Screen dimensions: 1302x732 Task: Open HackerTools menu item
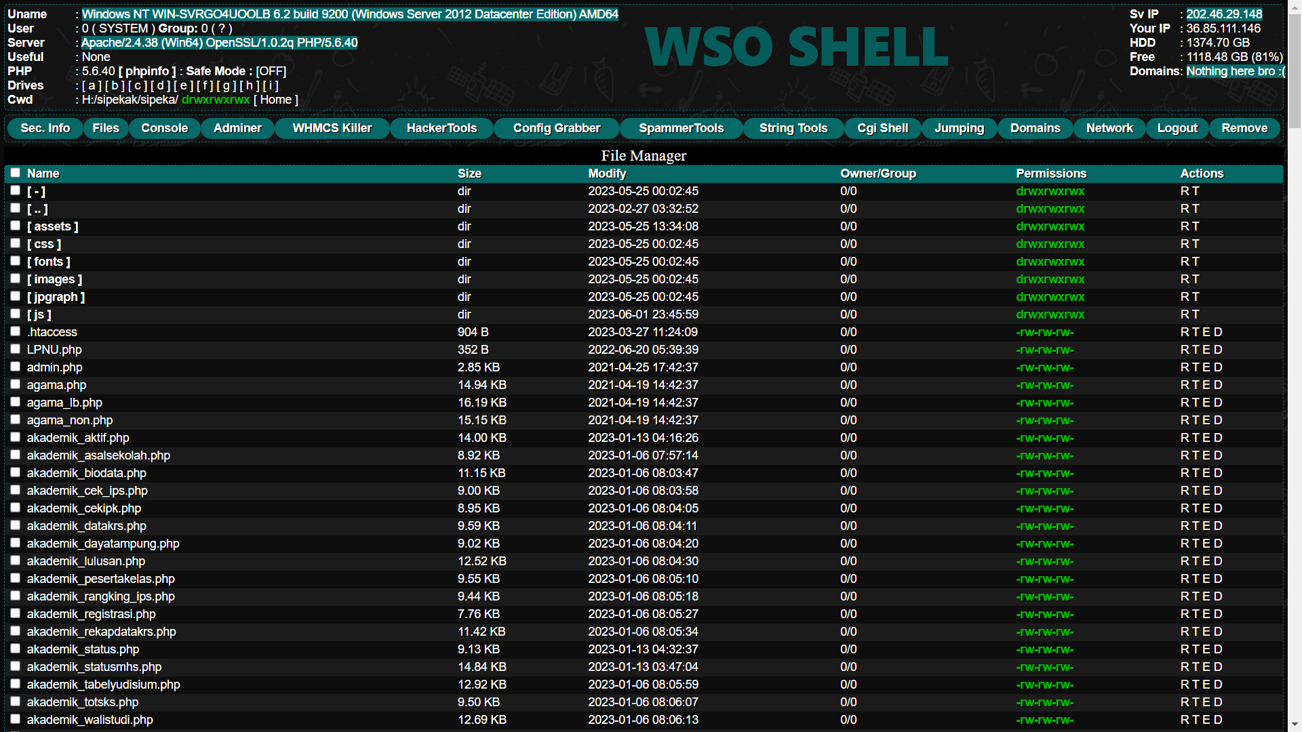tap(441, 128)
